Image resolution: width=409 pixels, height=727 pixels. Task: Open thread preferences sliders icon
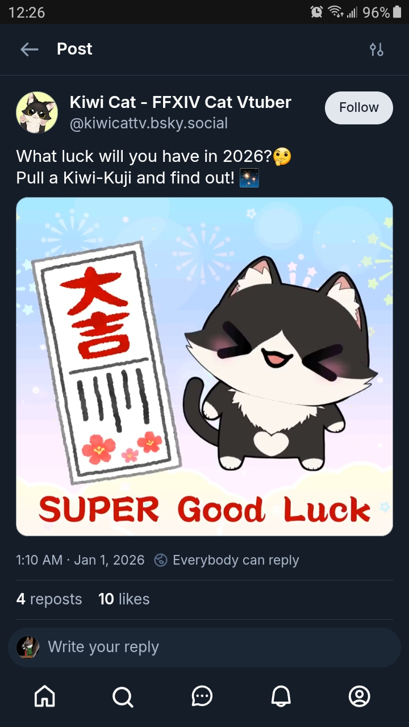(x=376, y=49)
